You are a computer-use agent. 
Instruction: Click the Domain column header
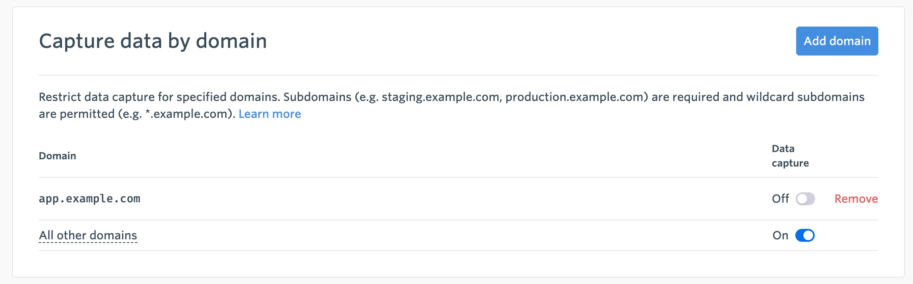[x=57, y=156]
